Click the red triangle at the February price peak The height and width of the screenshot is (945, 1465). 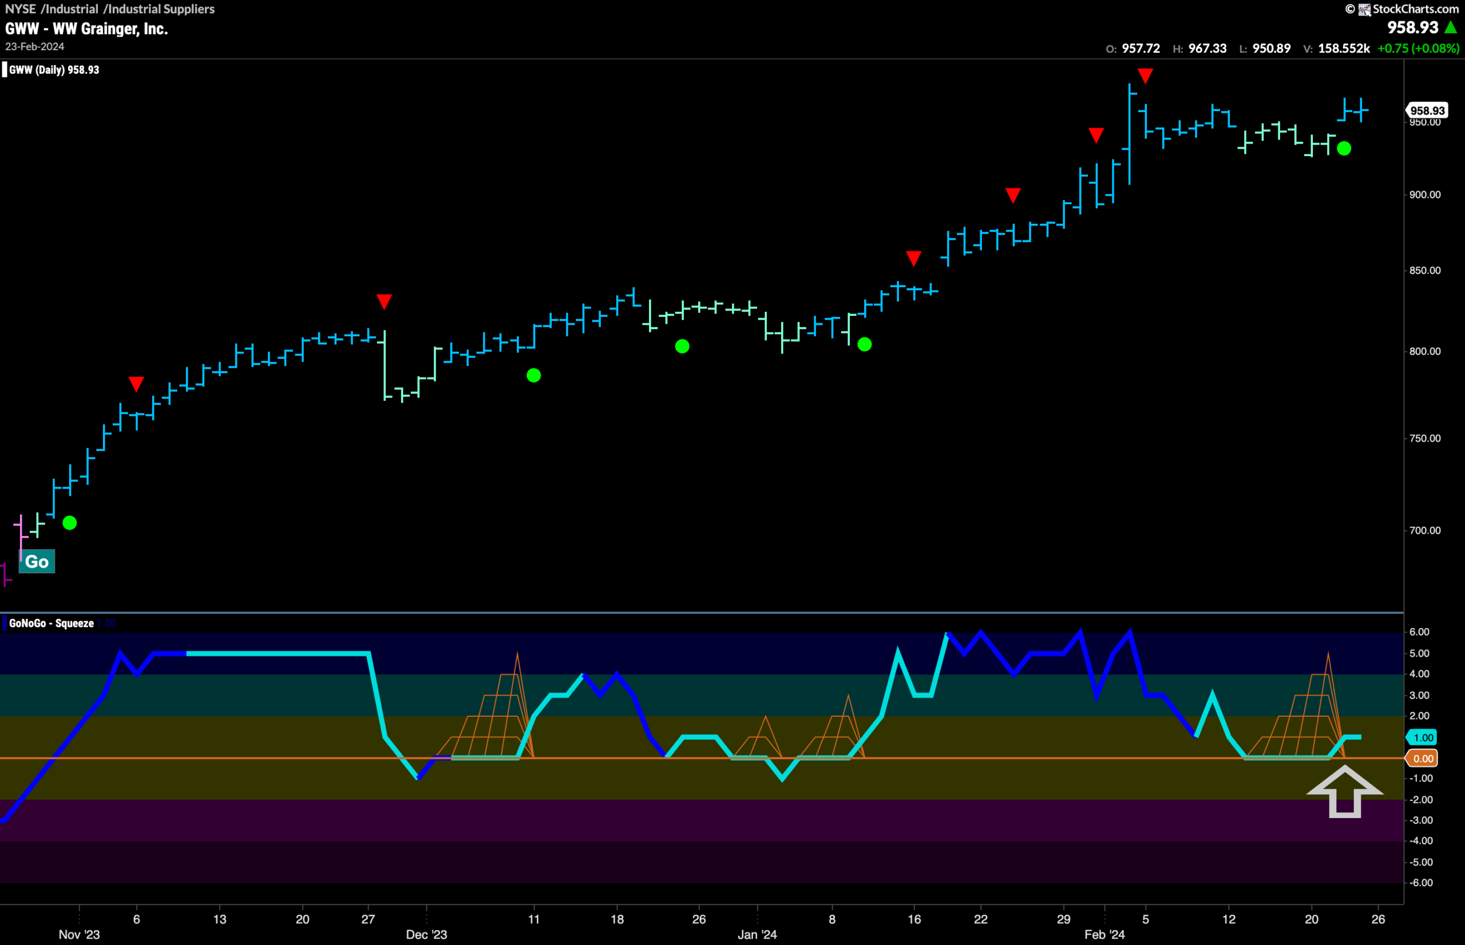click(x=1145, y=76)
